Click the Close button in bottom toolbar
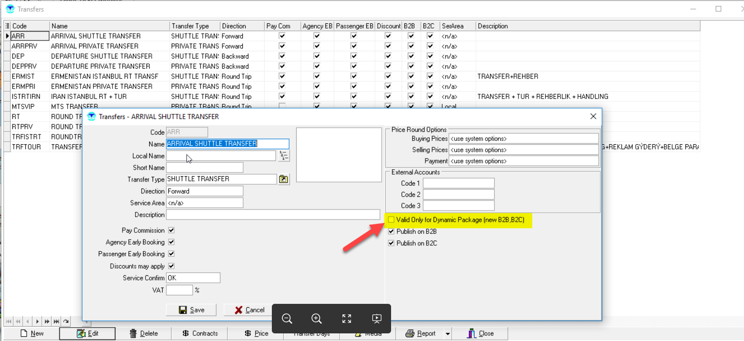The width and height of the screenshot is (744, 341). (x=480, y=333)
